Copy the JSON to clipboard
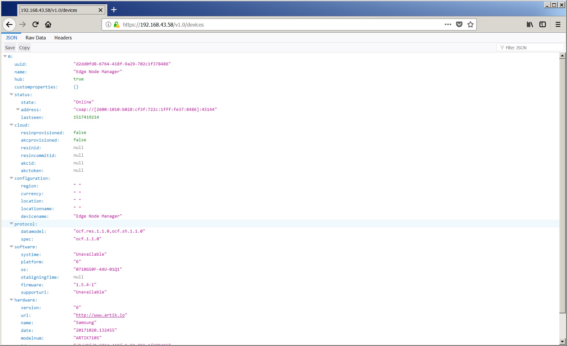Viewport: 567px width, 346px height. [x=24, y=48]
